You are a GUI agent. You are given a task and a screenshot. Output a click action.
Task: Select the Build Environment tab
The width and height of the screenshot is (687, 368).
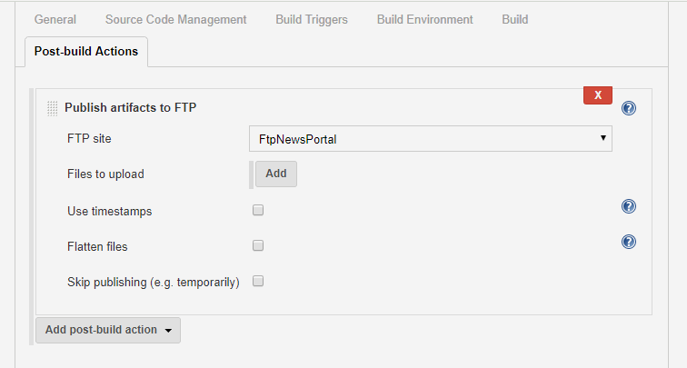424,19
